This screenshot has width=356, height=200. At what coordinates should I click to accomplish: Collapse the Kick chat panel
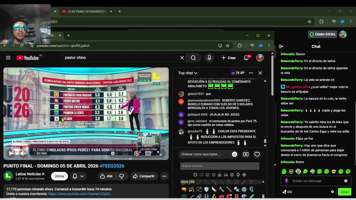281,46
